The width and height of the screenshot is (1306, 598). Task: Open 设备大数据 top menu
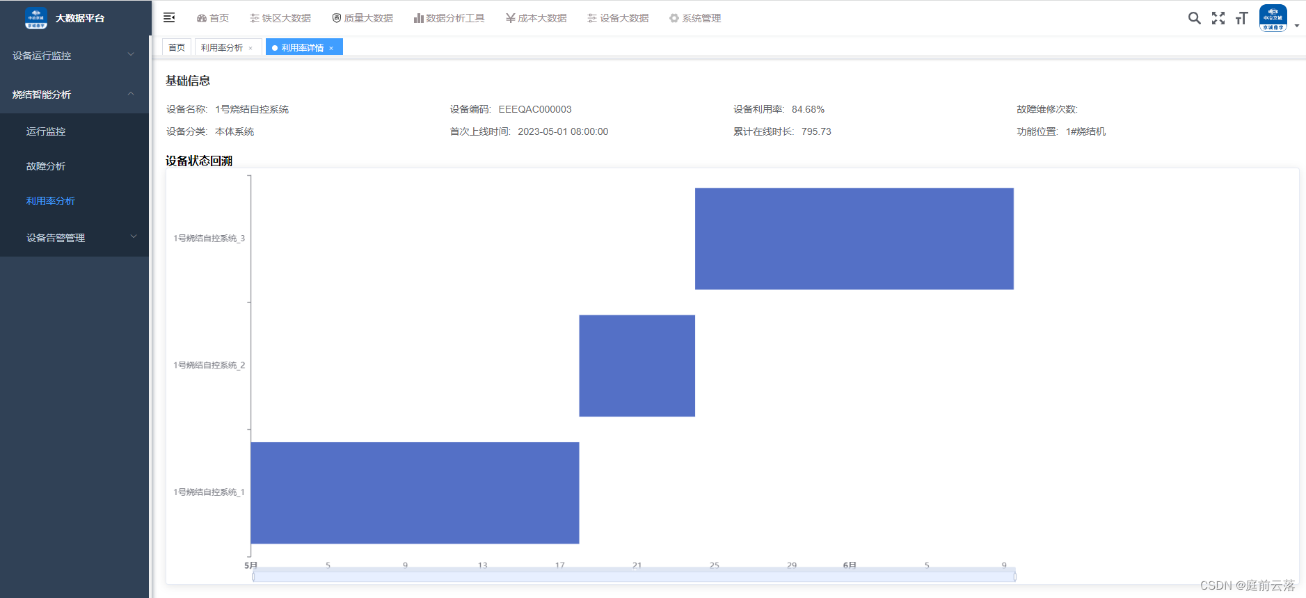(x=618, y=18)
